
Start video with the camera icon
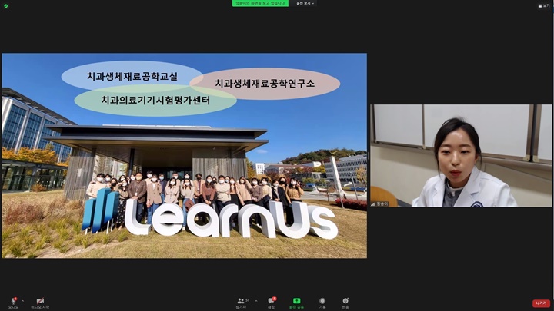click(x=40, y=301)
